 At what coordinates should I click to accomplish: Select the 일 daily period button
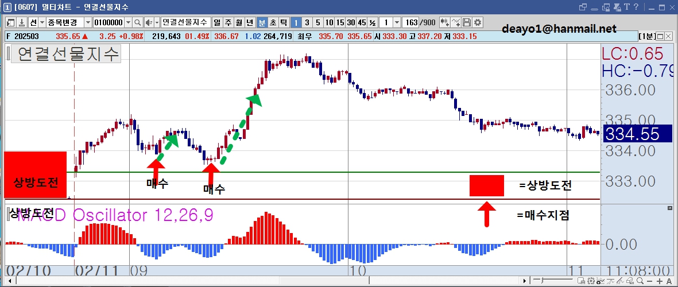217,22
